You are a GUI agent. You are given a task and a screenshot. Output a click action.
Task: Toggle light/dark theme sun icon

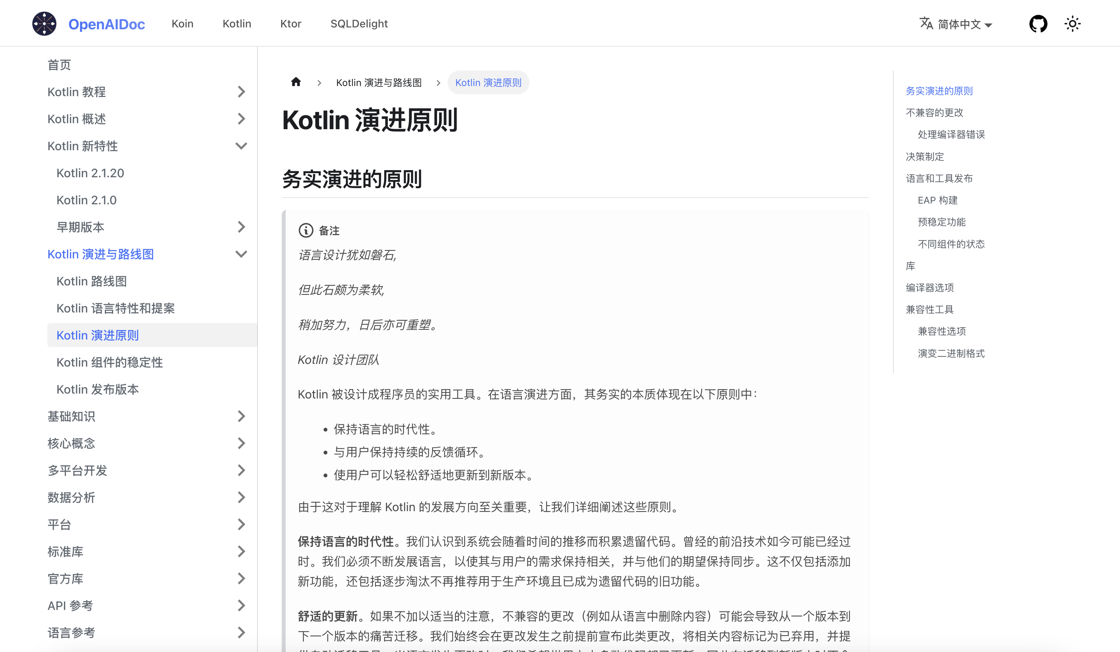(1072, 24)
